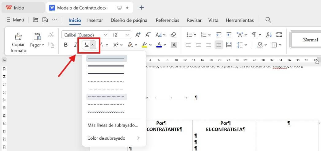Click the sort A-Z icon

[269, 35]
